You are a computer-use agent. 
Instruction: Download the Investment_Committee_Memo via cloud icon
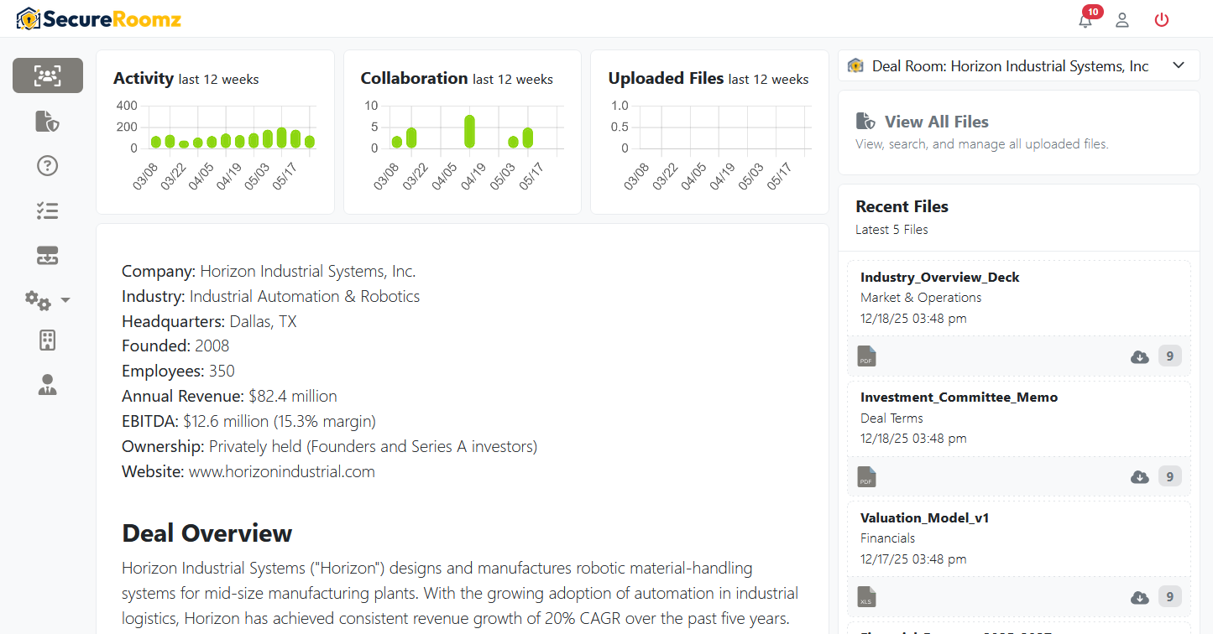1140,477
